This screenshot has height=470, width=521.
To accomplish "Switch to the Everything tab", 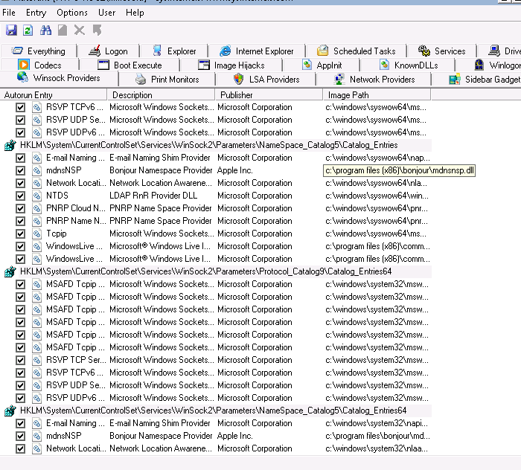I will (x=39, y=51).
